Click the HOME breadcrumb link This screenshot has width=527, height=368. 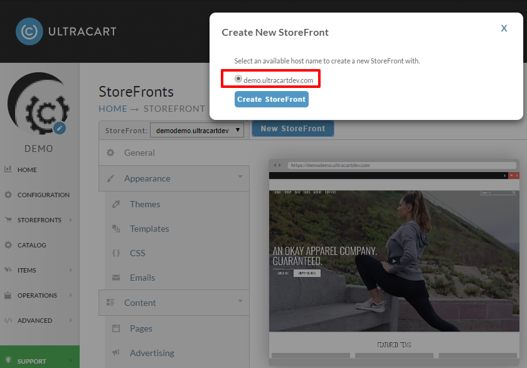click(x=113, y=109)
